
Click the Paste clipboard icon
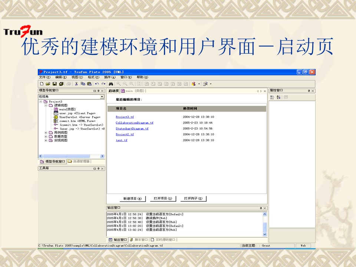[89, 84]
